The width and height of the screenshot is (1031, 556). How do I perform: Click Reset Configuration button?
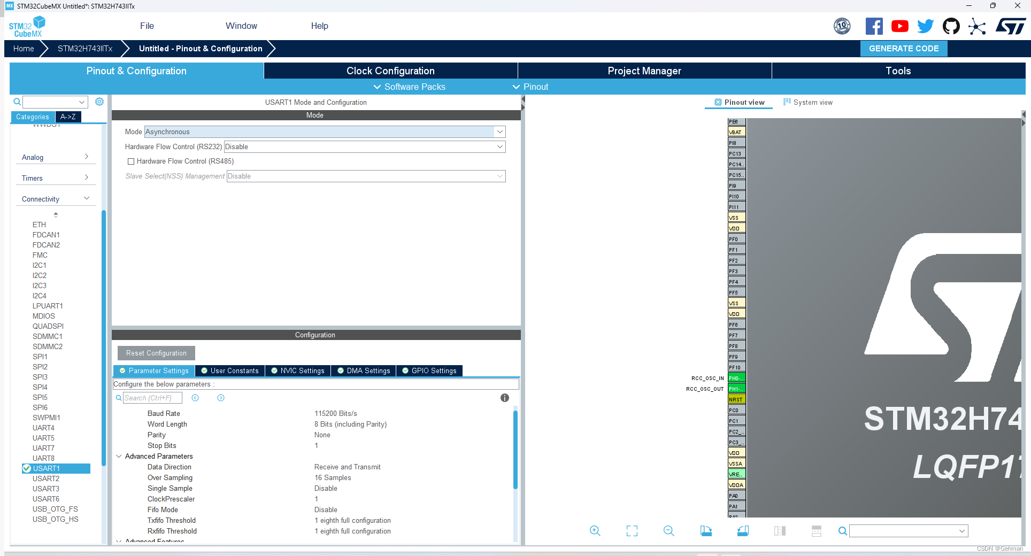156,353
